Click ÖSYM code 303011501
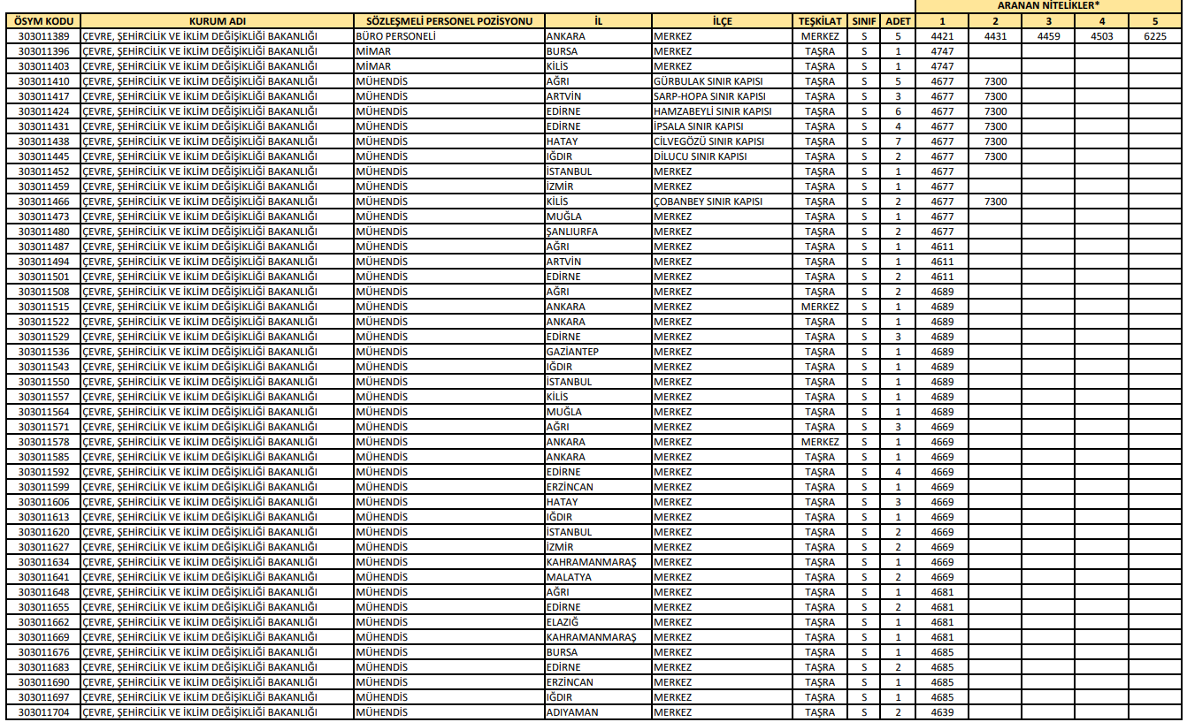The height and width of the screenshot is (722, 1187). point(43,277)
